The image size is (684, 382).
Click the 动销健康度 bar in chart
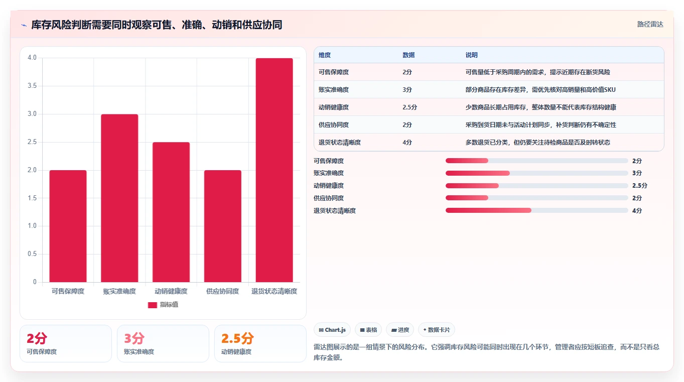(171, 212)
